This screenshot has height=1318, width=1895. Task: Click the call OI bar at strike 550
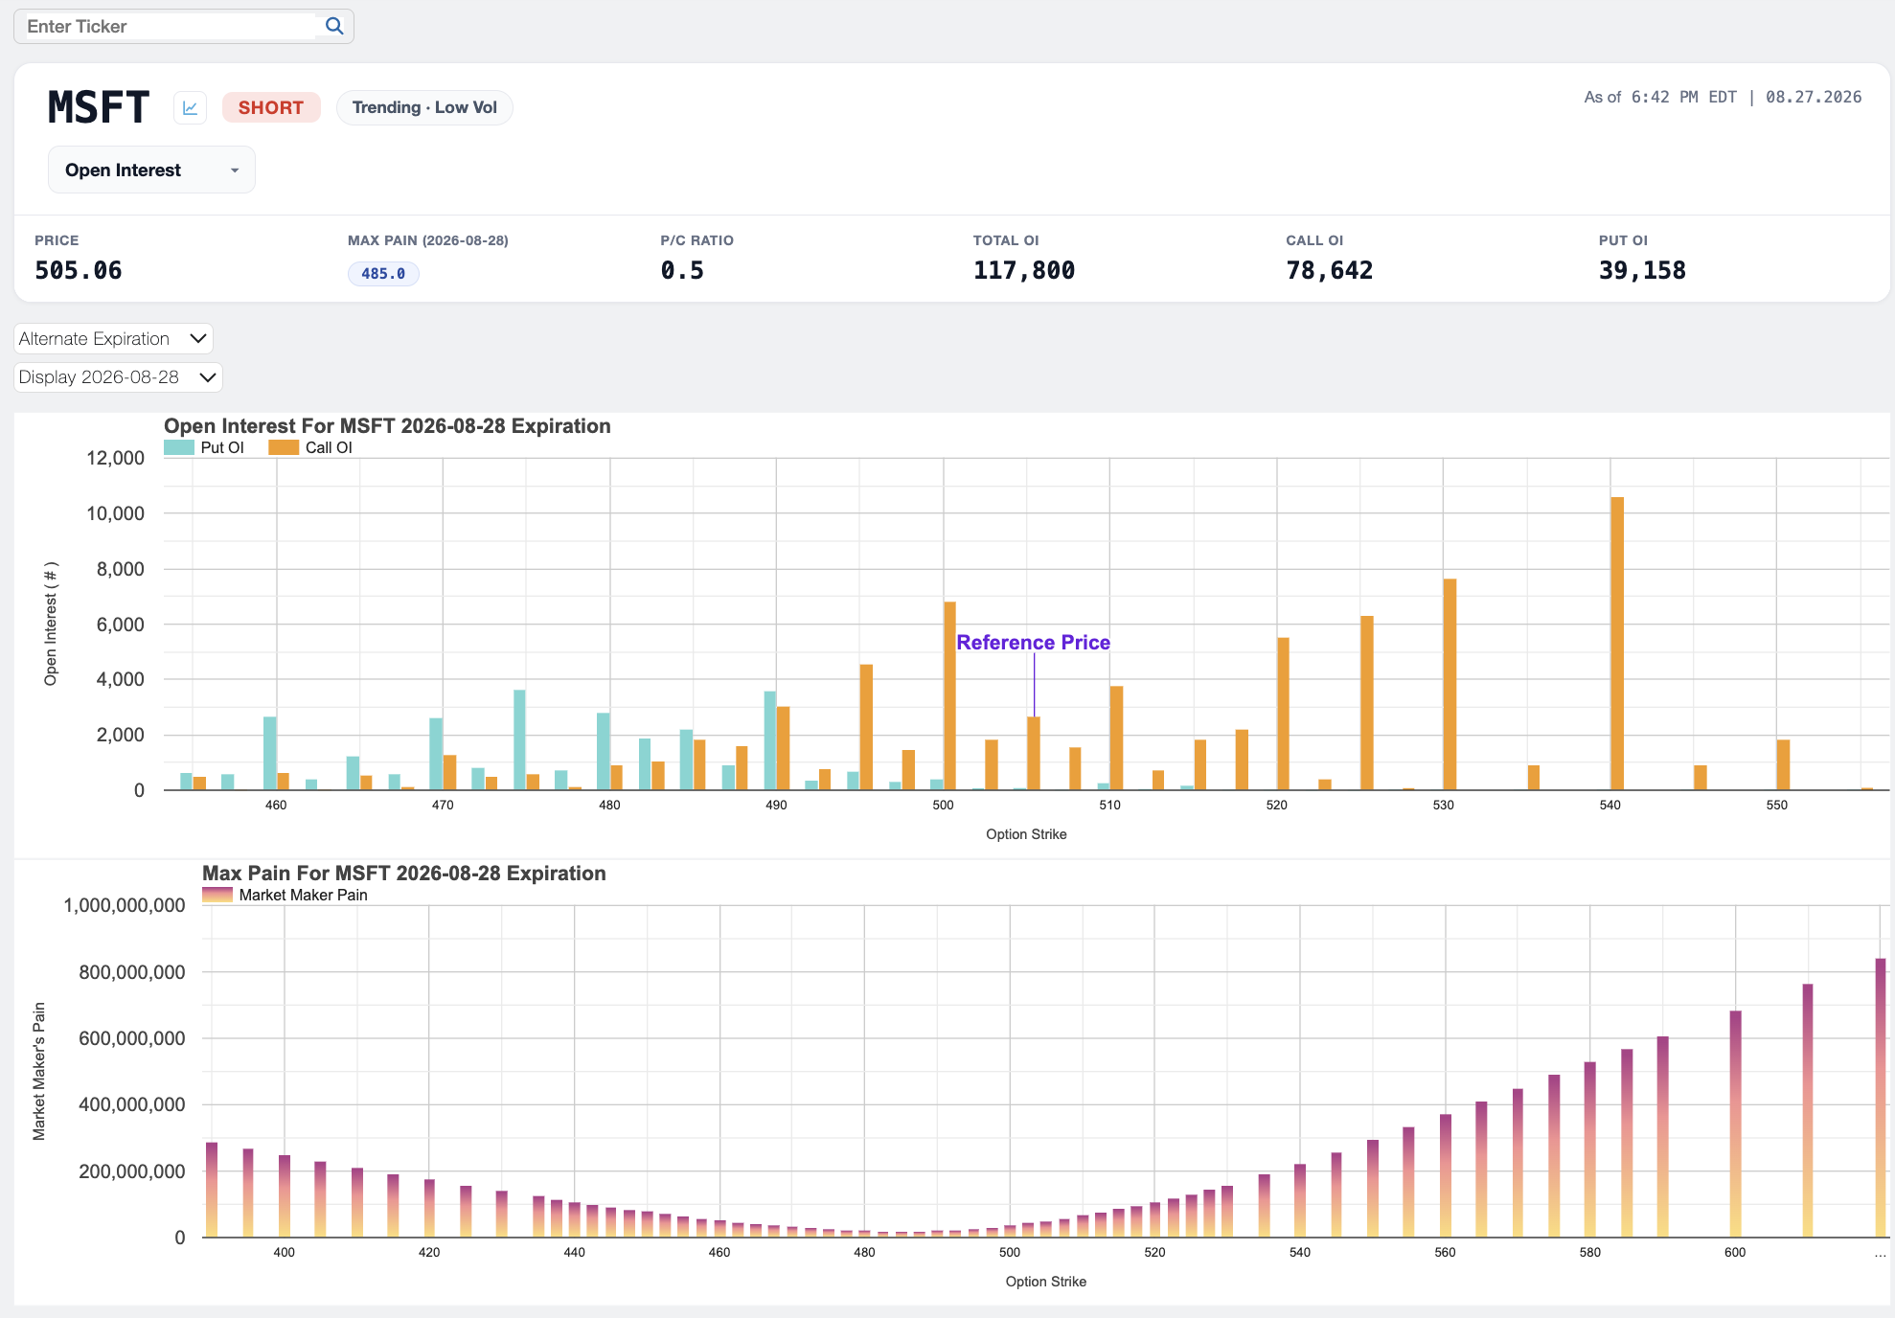click(x=1783, y=764)
